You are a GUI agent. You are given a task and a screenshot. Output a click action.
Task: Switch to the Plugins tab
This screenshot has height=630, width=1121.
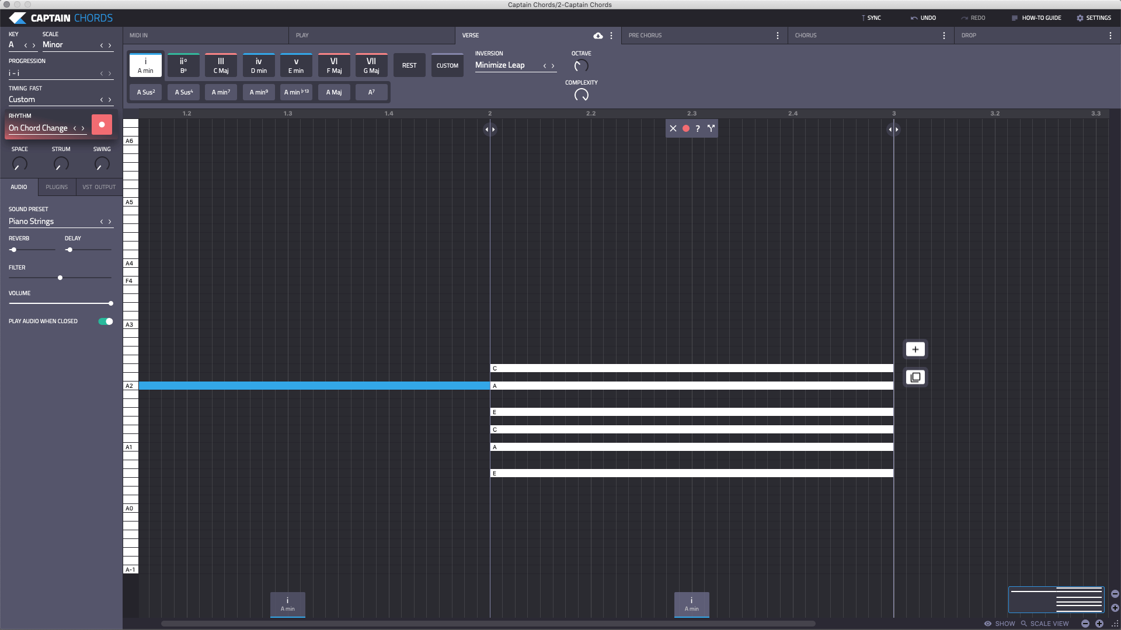click(57, 187)
